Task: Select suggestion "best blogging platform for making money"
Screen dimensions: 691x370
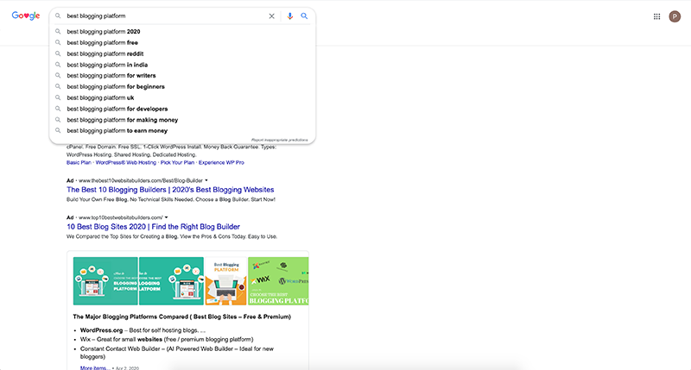Action: tap(182, 120)
